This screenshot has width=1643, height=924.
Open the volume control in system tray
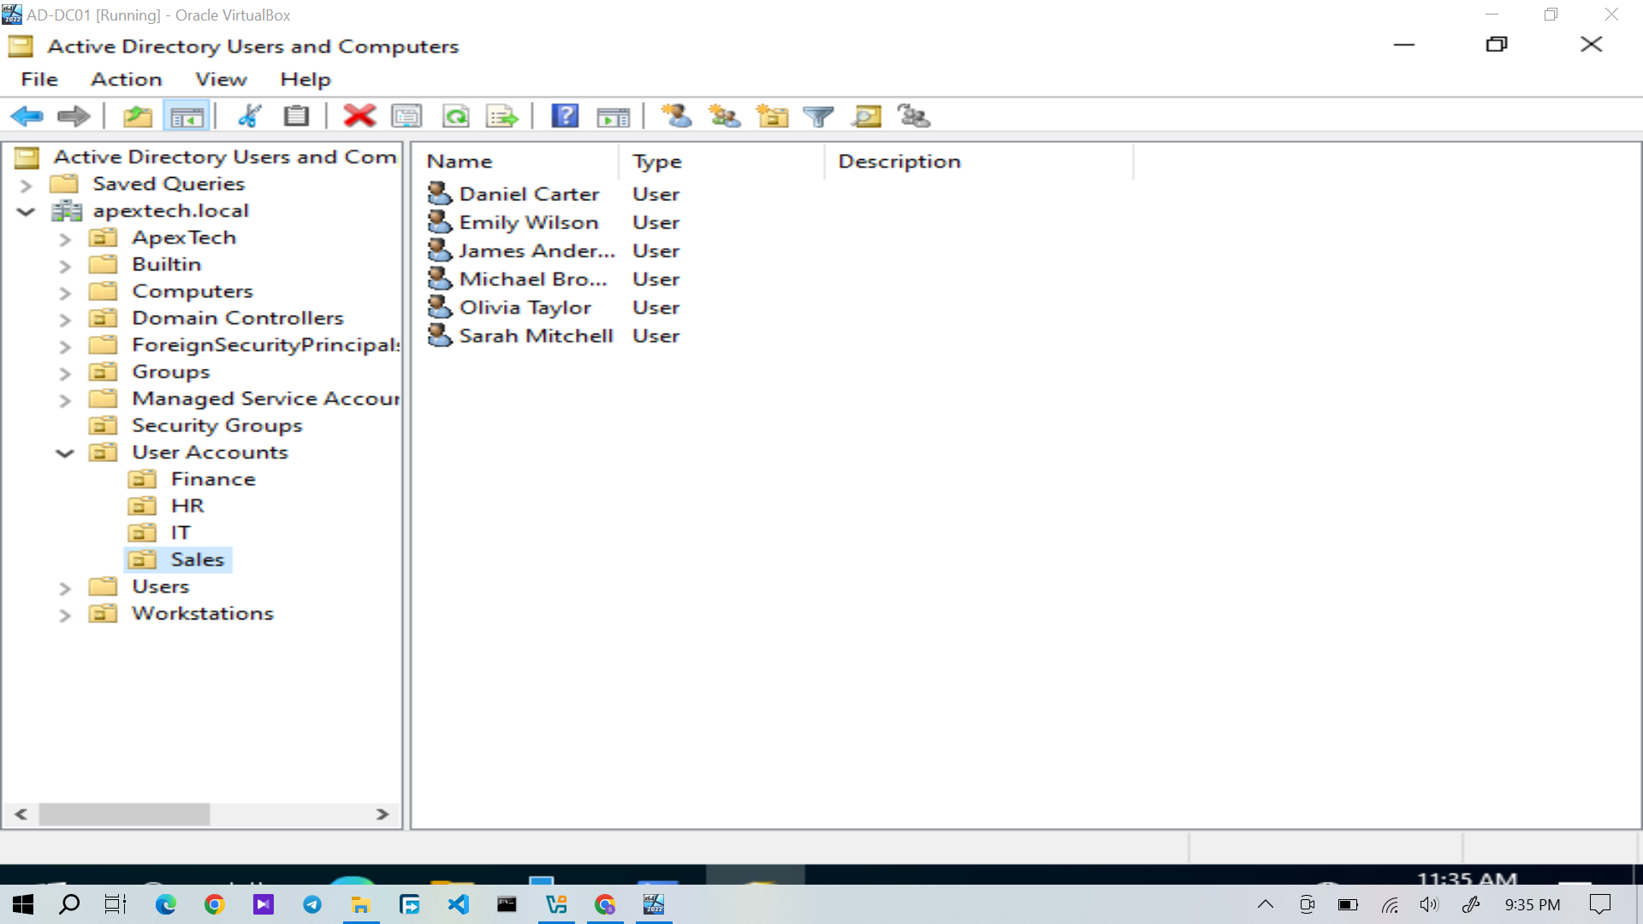[1429, 904]
